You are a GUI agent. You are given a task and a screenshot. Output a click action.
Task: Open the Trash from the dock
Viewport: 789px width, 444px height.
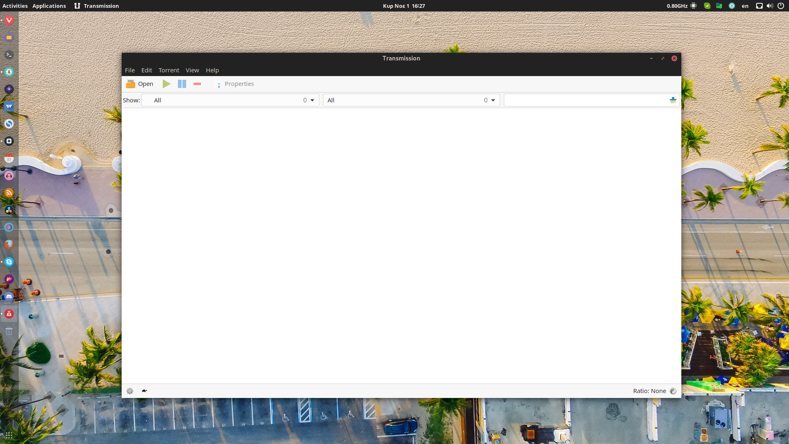(x=9, y=331)
